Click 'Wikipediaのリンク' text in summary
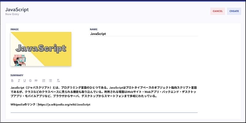The image size is (246, 123). point(23,105)
